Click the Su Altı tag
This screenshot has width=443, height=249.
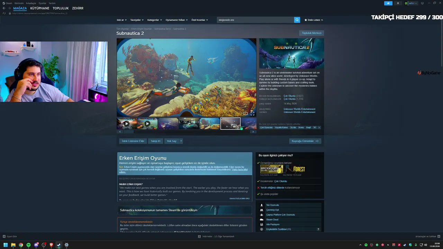(293, 128)
